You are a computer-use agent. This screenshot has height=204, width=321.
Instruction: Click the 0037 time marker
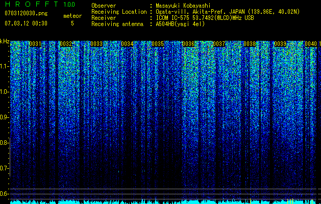click(219, 44)
